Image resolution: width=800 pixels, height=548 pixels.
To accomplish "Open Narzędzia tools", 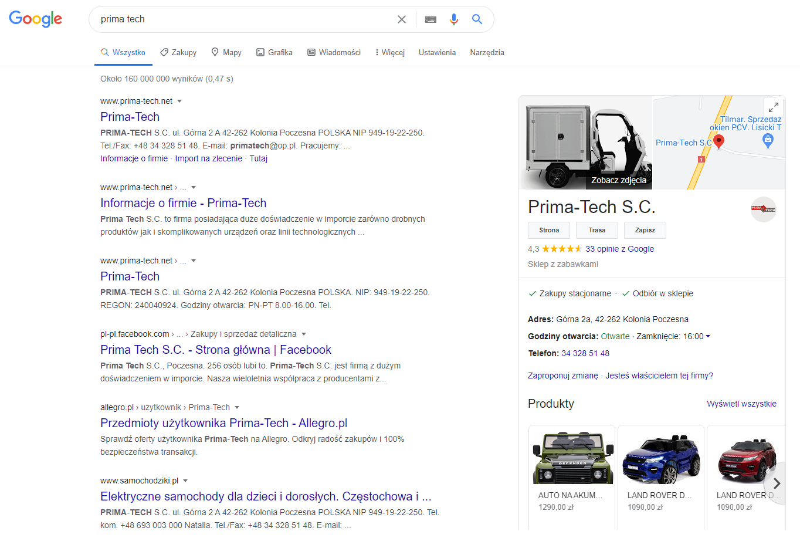I will (x=487, y=53).
